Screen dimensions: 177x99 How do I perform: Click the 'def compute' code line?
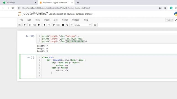(66, 60)
